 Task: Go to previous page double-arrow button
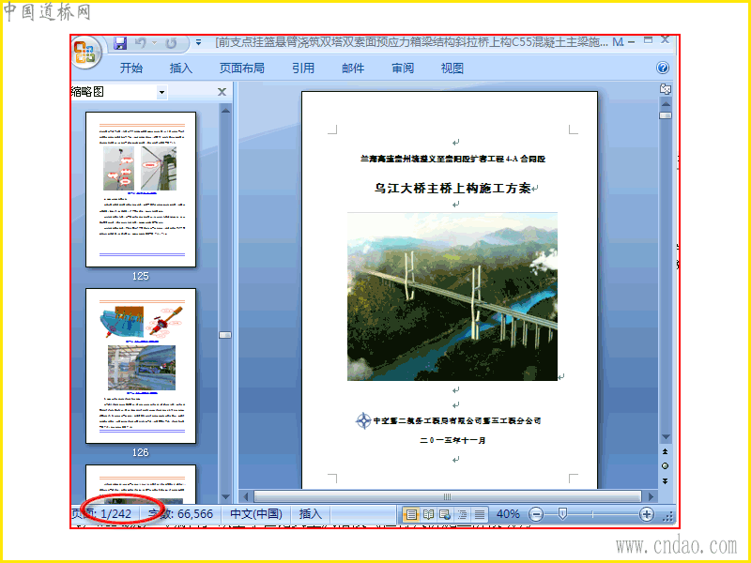point(666,451)
